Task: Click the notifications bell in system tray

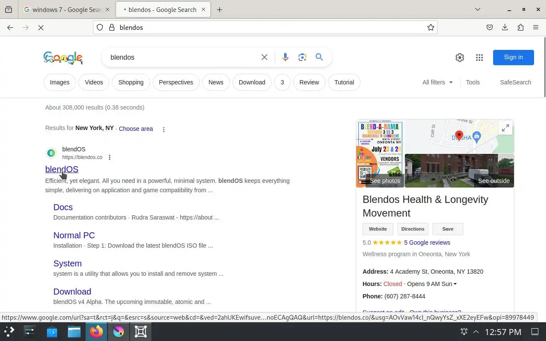Action: (464, 332)
